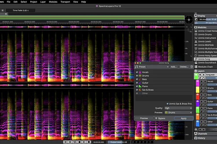Uncheck the Piano stem checkbox
Viewport: 217px width, 144px height.
pyautogui.click(x=137, y=86)
